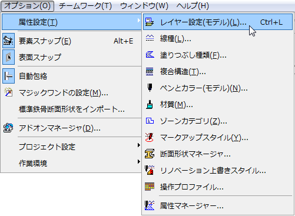Screen dimensions: 295x216
Task: Choose マークアップスタイル(Y)... entry
Action: [218, 138]
